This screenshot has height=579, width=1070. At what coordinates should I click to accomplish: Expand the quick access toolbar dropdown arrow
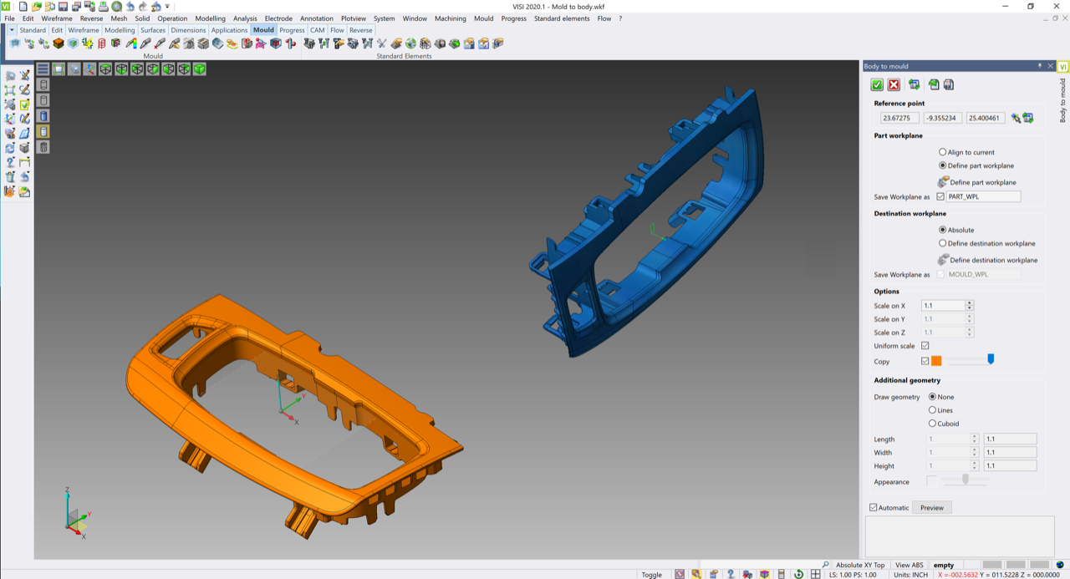click(167, 7)
